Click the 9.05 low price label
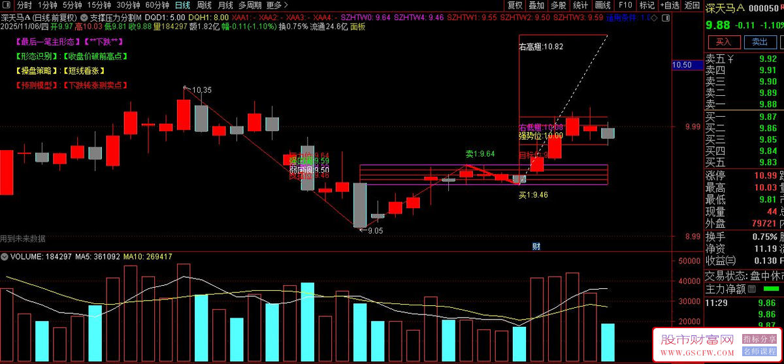This screenshot has width=784, height=364. (376, 230)
